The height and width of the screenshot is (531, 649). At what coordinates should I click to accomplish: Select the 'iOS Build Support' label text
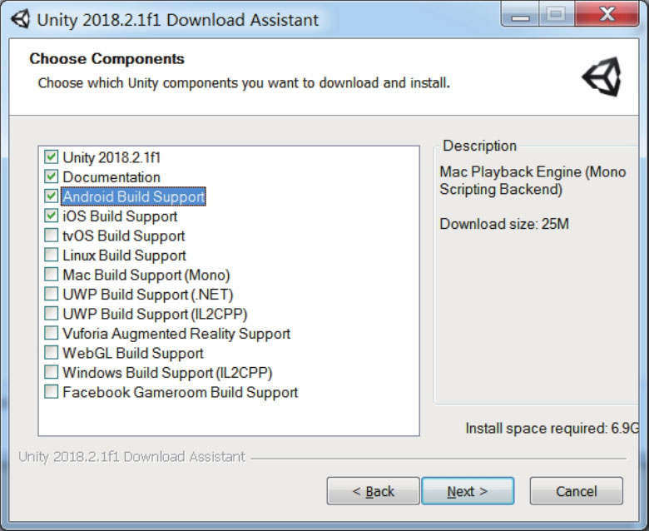[x=120, y=216]
